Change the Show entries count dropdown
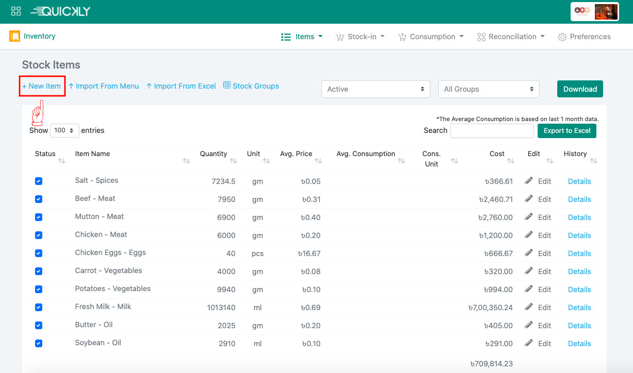Screen dimensions: 633x373 (64, 130)
